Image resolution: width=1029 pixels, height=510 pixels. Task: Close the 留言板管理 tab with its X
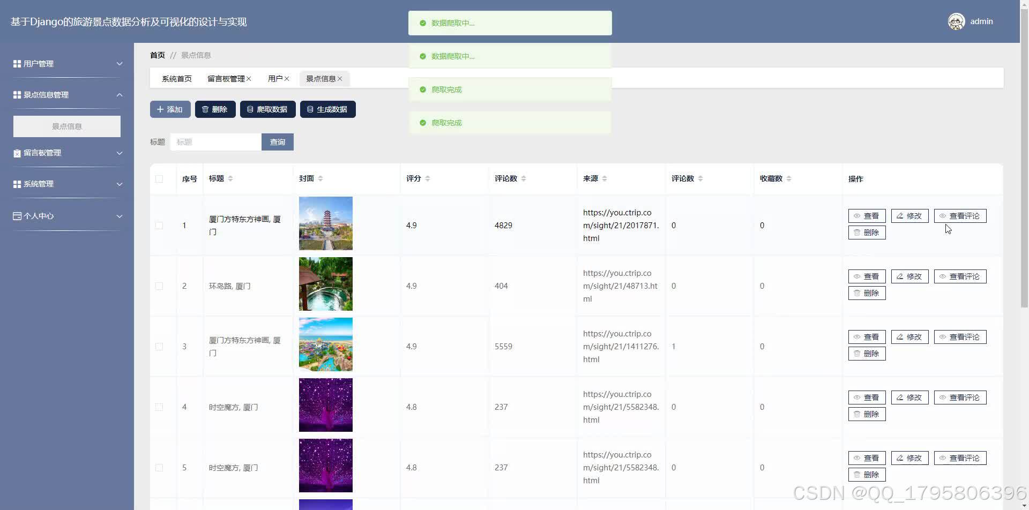(249, 79)
